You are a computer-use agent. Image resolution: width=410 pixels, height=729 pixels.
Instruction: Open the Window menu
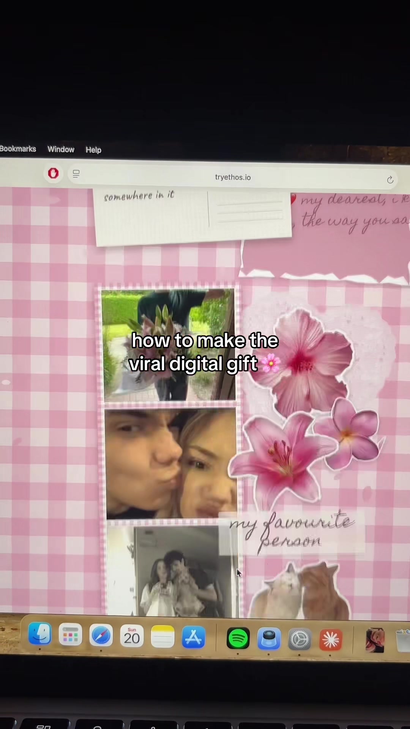61,149
